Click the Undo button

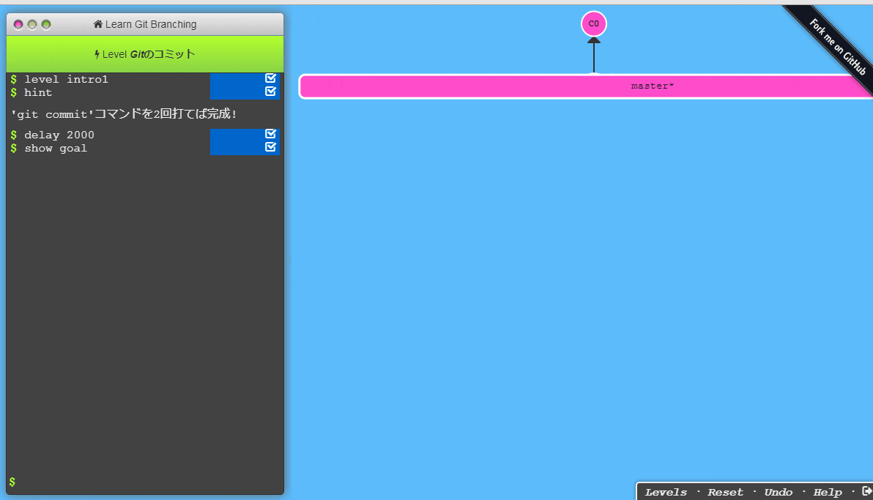(x=778, y=491)
